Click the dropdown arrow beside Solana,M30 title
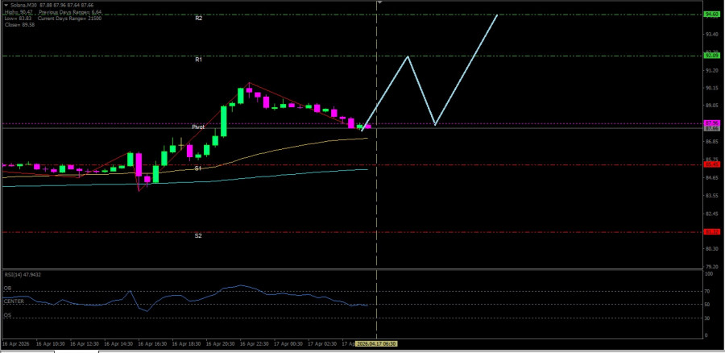 coord(4,6)
